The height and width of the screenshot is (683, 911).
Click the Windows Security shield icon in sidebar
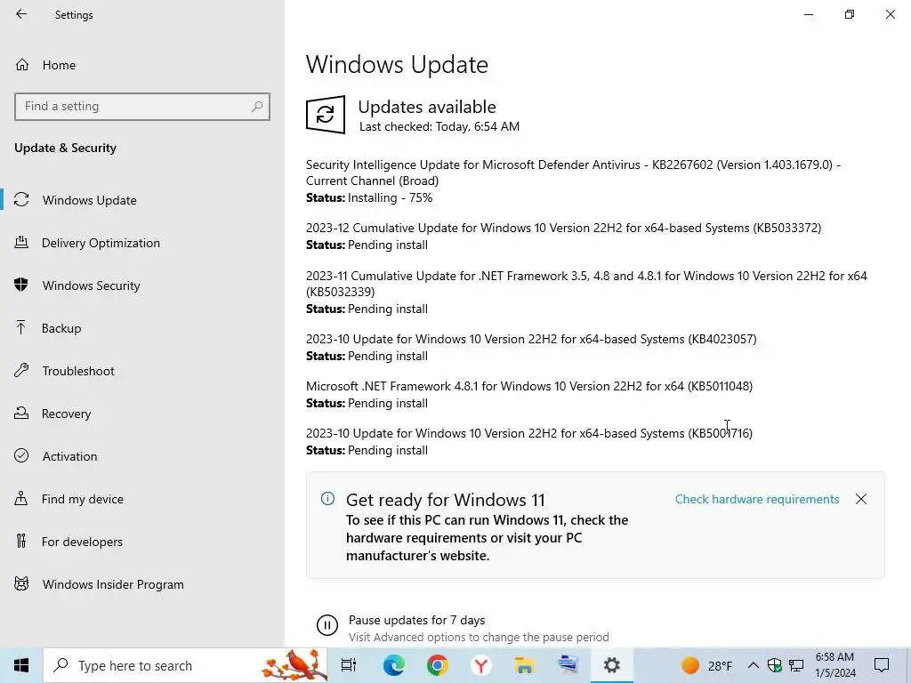[21, 285]
